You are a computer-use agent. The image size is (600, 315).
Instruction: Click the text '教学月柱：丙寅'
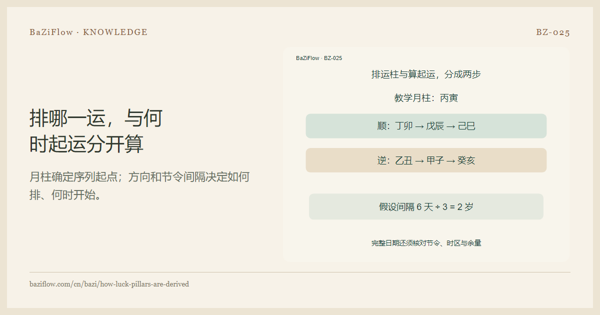426,98
